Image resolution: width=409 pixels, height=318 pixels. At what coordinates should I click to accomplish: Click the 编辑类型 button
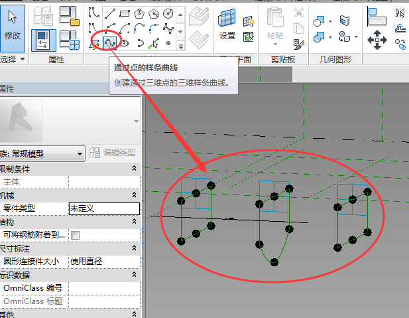114,153
